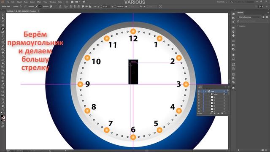Open the Help menu
The width and height of the screenshot is (270, 152).
[x=60, y=2]
